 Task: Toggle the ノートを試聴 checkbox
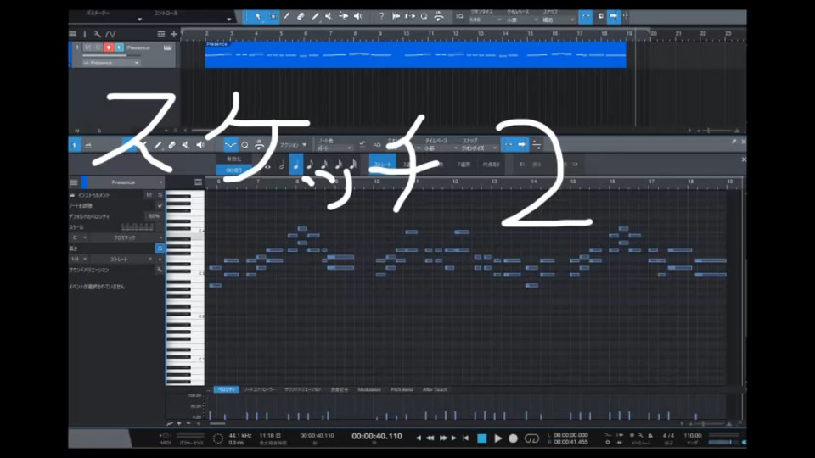(160, 205)
